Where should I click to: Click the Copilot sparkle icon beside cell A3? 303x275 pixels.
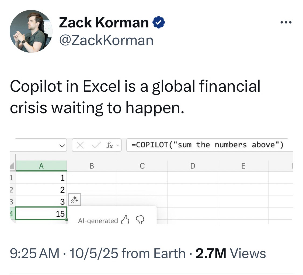coord(75,199)
